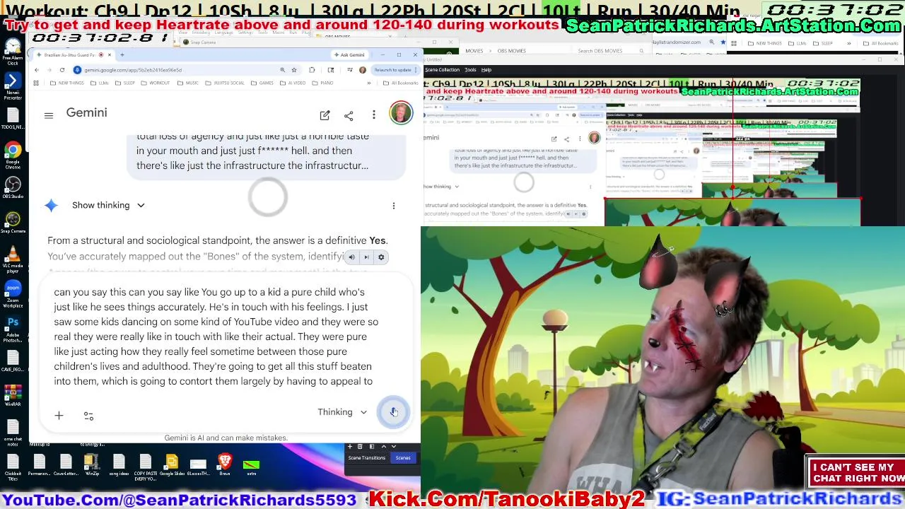
Task: Open Adobe Photoshop desktop shortcut
Action: 13,329
